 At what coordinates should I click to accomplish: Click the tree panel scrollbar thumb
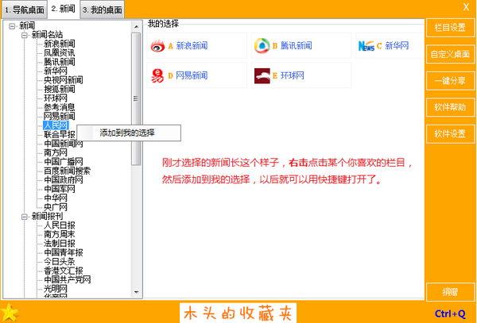136,99
